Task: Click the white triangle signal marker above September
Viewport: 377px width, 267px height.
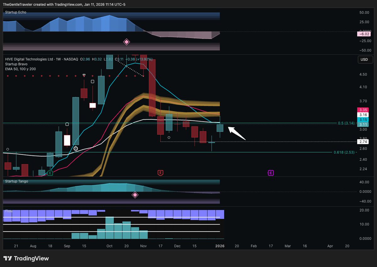Action: pos(84,75)
